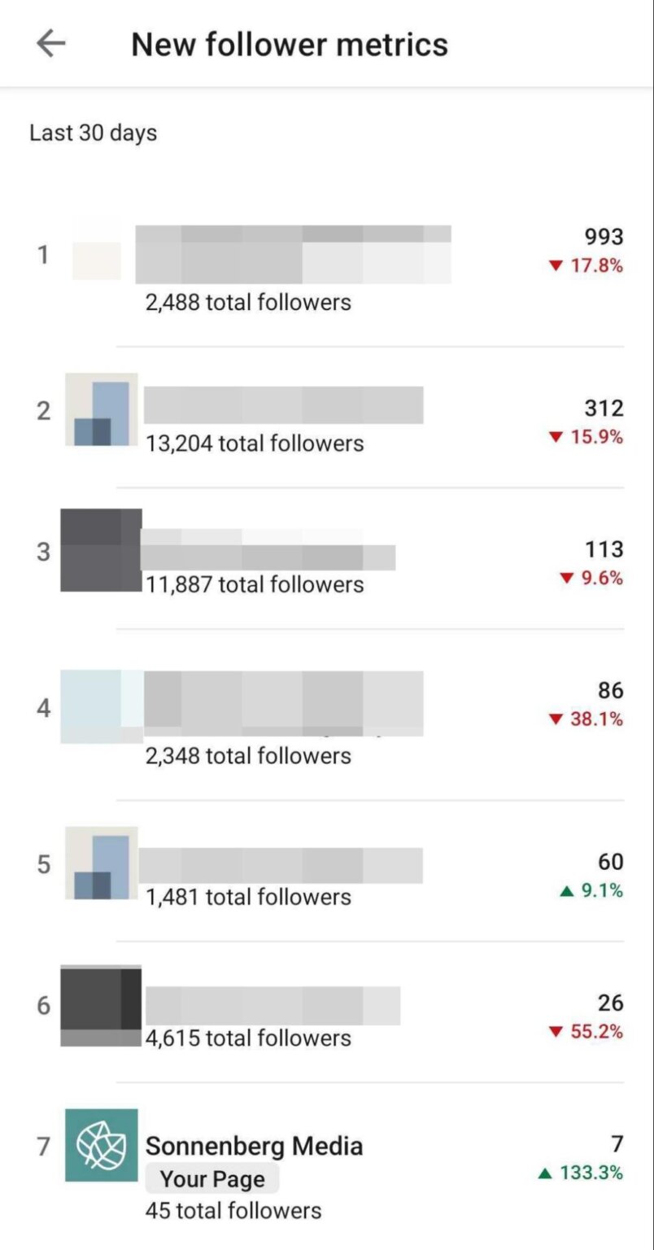
Task: Open the Last 30 days period selector
Action: click(x=93, y=132)
